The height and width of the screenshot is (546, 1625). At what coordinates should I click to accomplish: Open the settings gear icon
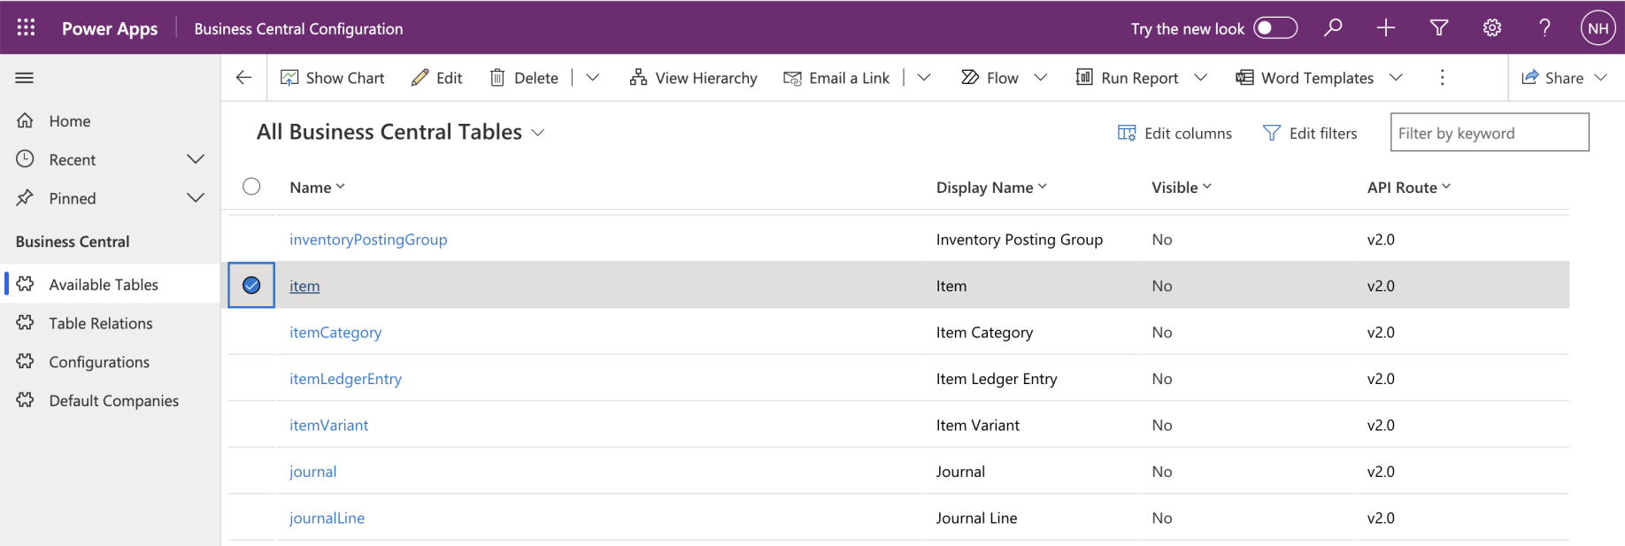tap(1492, 27)
